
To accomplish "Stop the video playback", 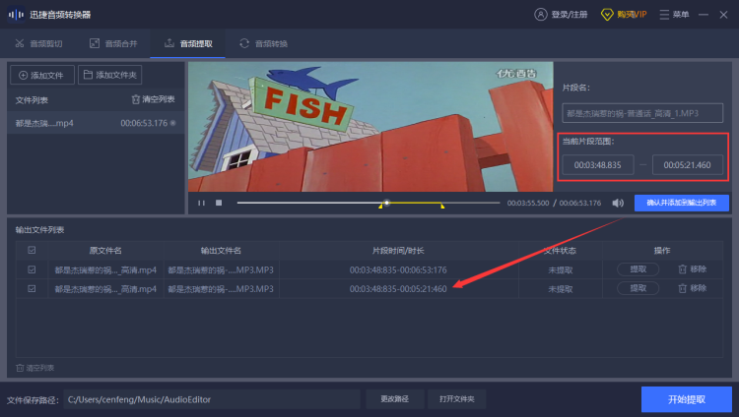I will click(x=219, y=203).
